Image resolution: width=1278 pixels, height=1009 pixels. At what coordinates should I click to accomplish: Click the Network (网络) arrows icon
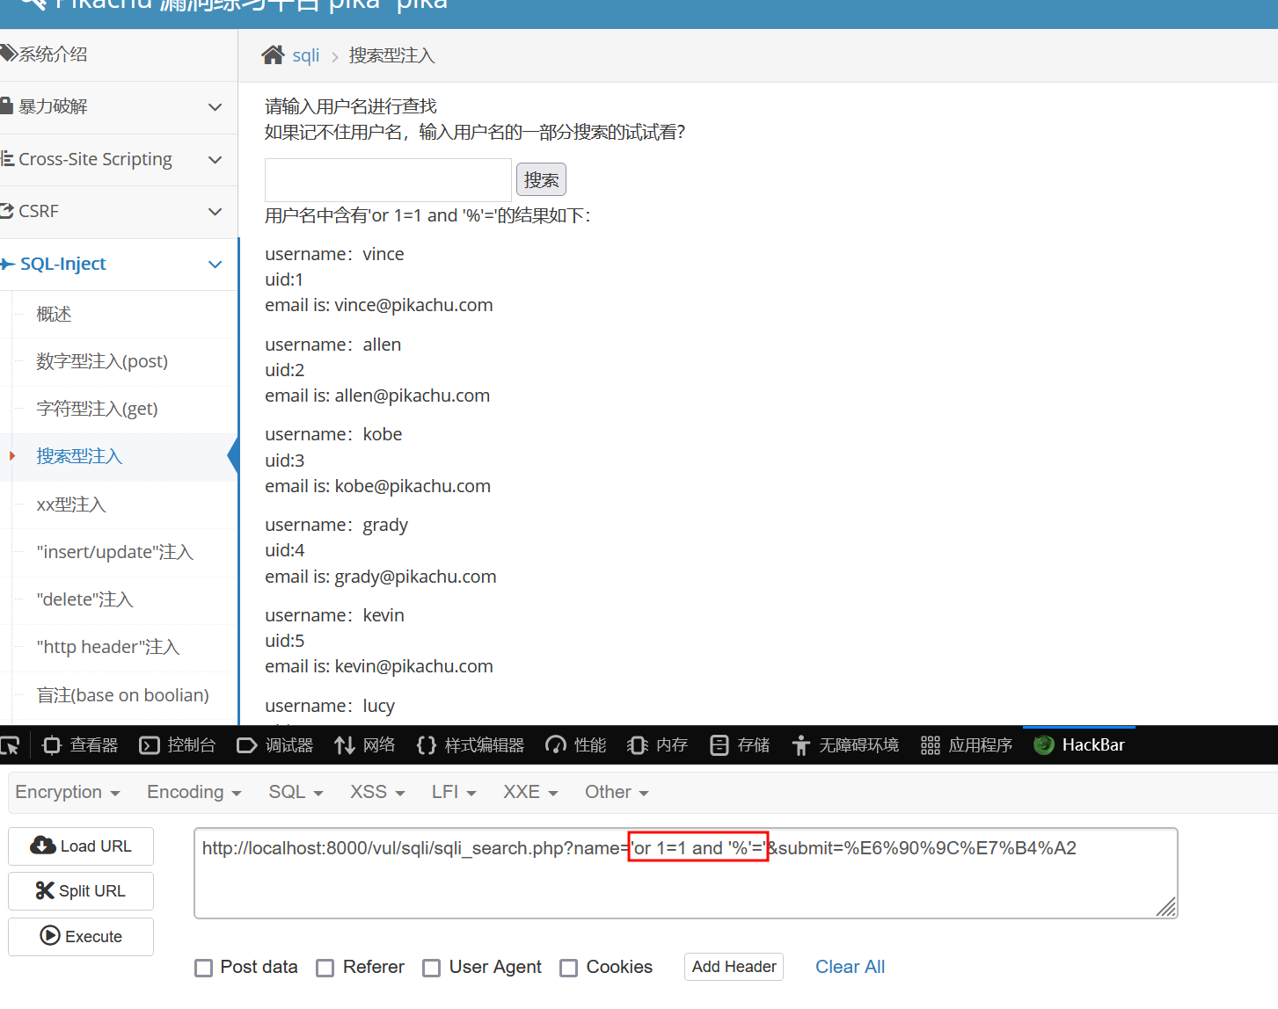(x=345, y=745)
